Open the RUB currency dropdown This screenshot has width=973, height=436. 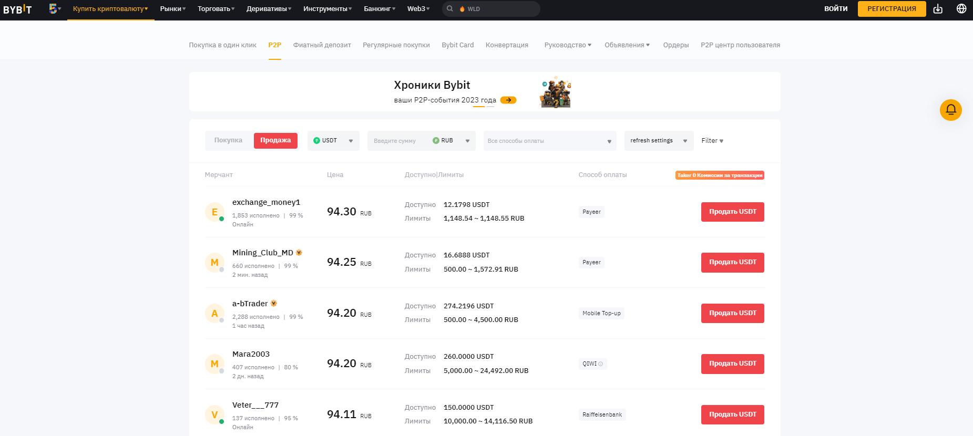point(451,141)
